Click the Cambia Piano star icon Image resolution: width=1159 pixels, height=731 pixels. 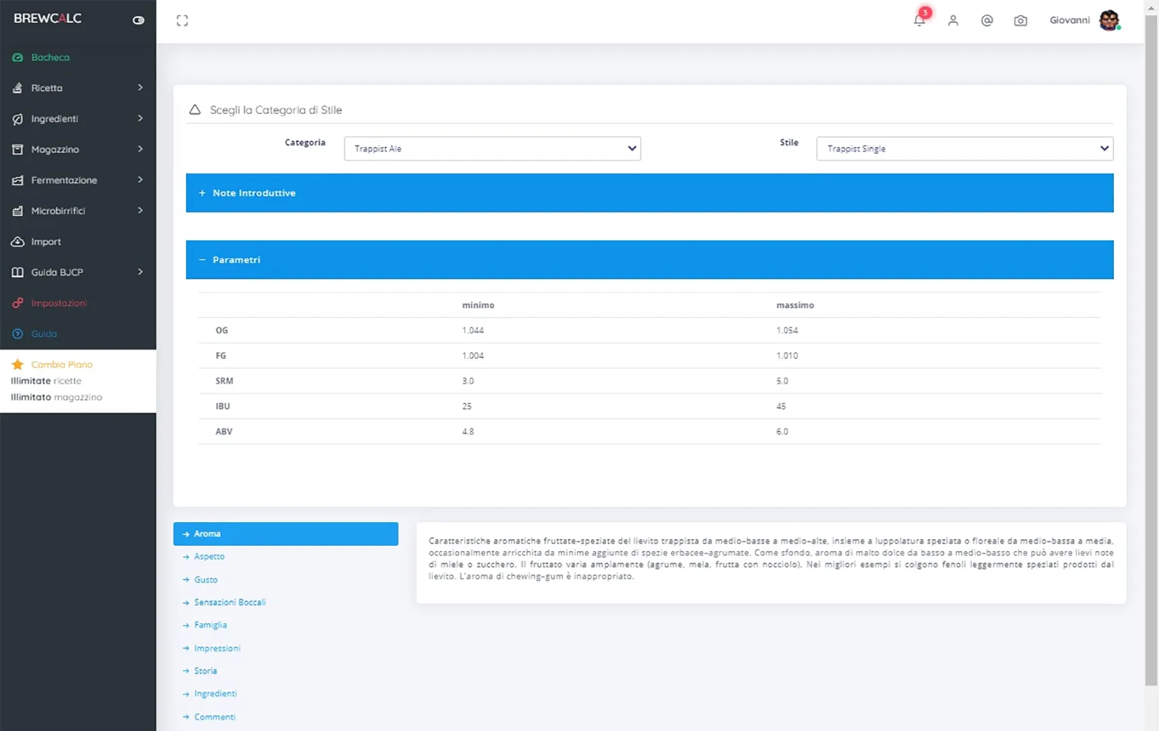[x=18, y=364]
